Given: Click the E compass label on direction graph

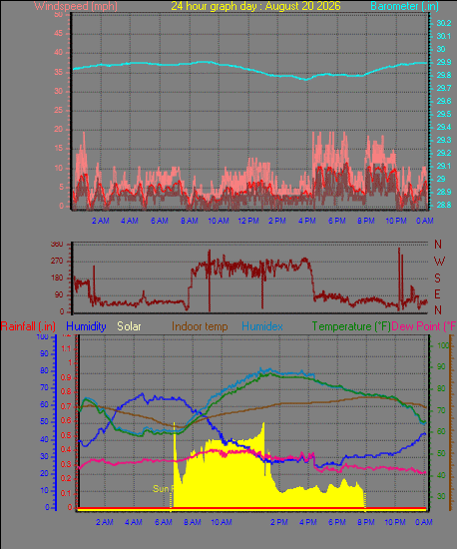Looking at the screenshot, I should coord(437,294).
